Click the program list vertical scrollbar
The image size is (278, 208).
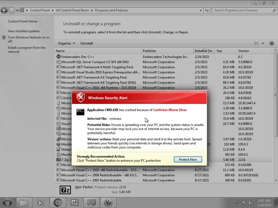(x=276, y=95)
